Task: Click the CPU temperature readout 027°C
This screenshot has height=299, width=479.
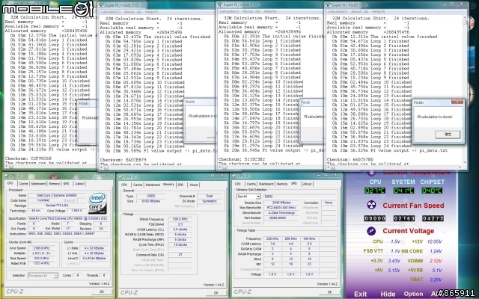Action: pos(375,191)
